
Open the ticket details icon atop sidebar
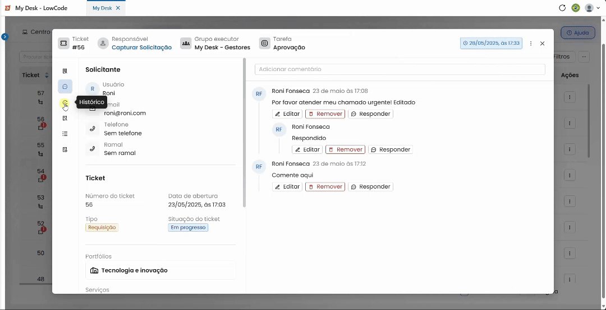65,71
